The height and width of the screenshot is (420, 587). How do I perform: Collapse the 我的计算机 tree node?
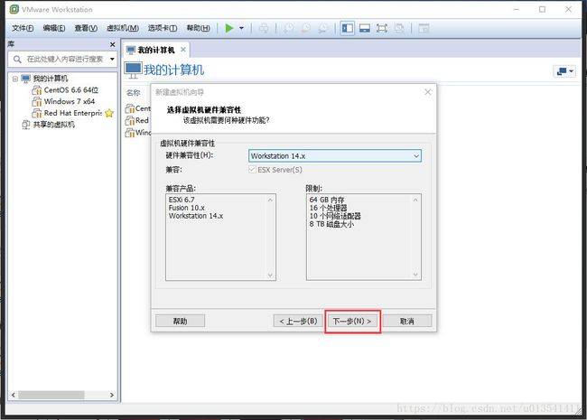(15, 79)
